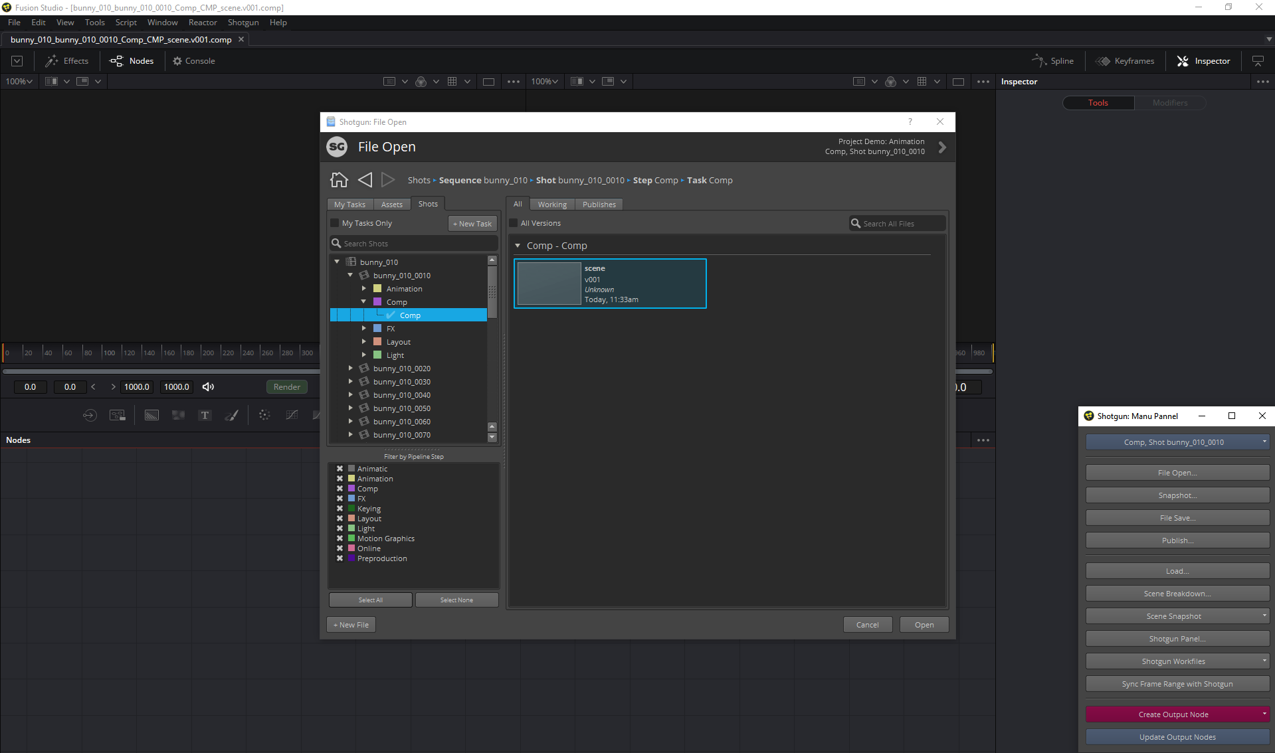Add a Fast Noise node from toolbar
The width and height of the screenshot is (1275, 753).
click(x=178, y=415)
